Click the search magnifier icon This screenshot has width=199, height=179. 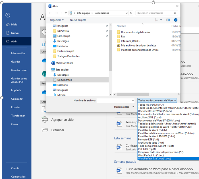(175, 13)
